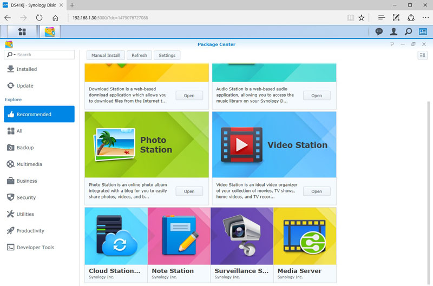Click Open button for Video Station

pos(317,191)
